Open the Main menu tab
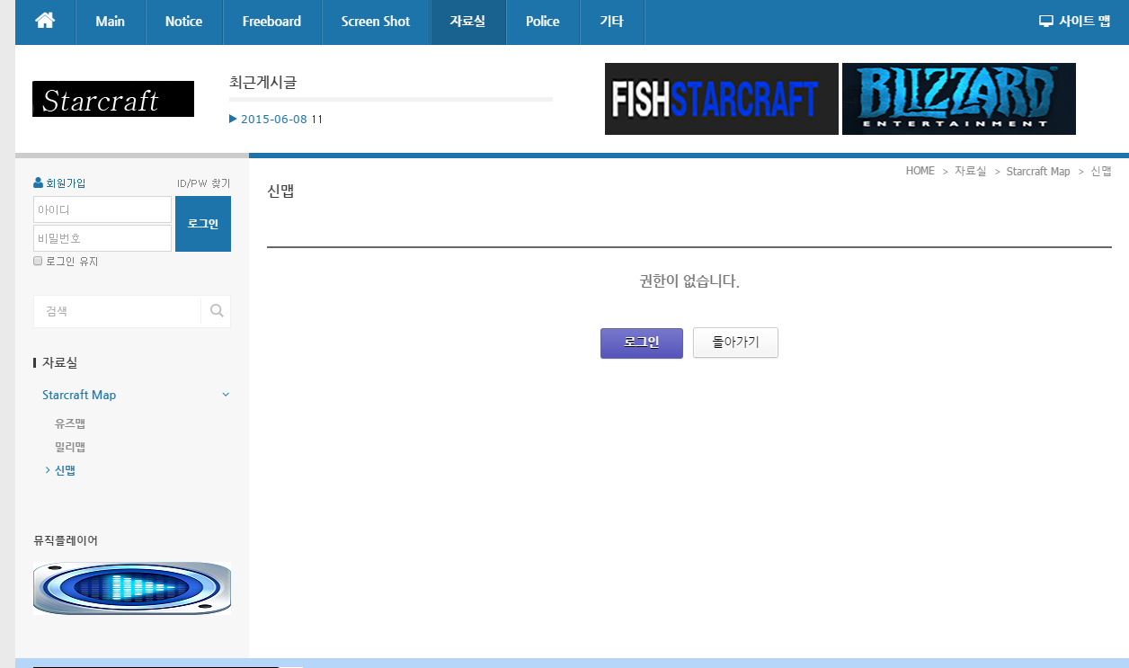This screenshot has width=1129, height=668. [x=110, y=22]
